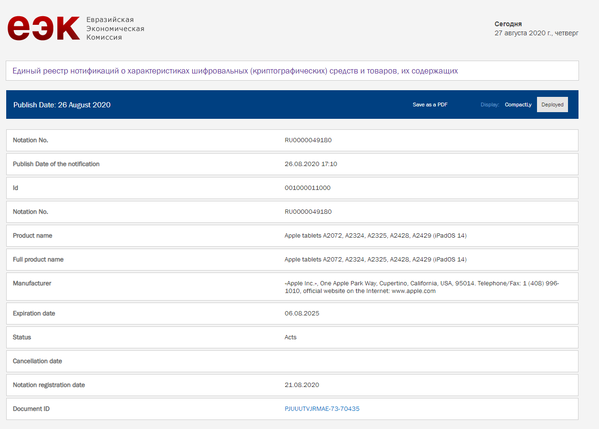Click the Product name label

[32, 236]
